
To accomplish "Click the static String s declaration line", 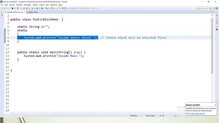I will (34, 27).
